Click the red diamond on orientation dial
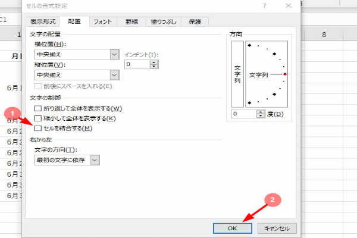 [285, 74]
